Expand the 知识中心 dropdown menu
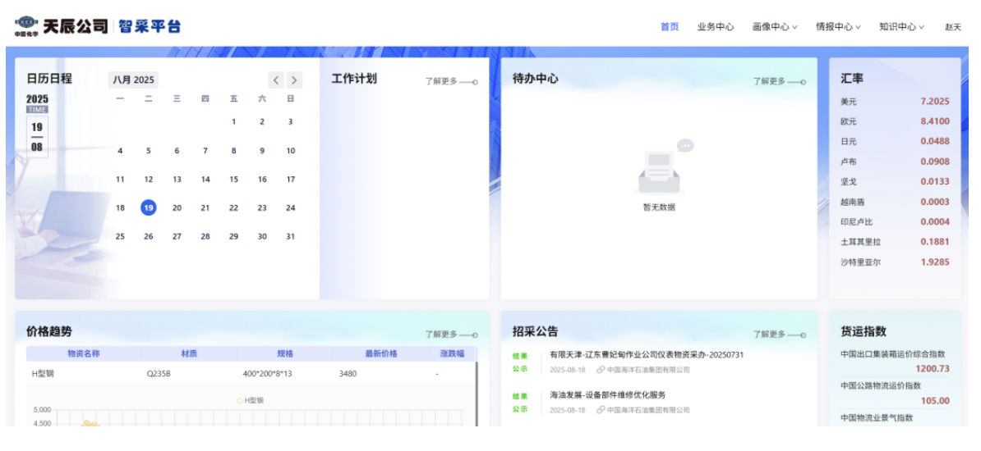The width and height of the screenshot is (981, 451). [x=901, y=27]
